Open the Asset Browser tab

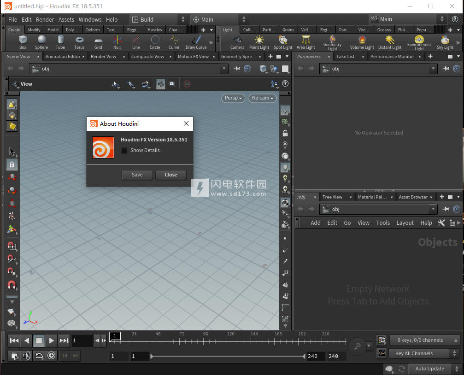pyautogui.click(x=413, y=197)
